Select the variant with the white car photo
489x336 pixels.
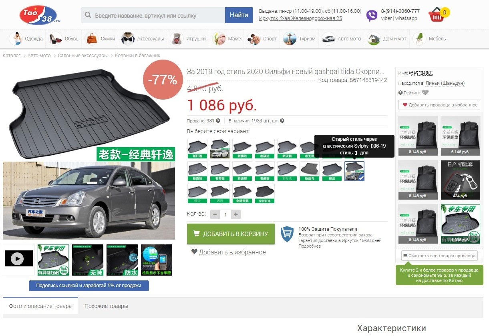click(220, 149)
